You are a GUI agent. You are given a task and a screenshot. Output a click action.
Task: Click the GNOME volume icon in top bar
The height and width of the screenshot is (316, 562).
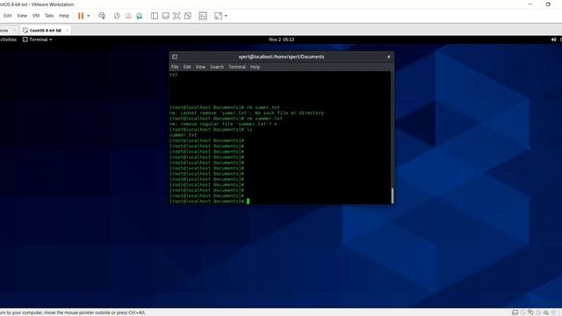point(553,39)
